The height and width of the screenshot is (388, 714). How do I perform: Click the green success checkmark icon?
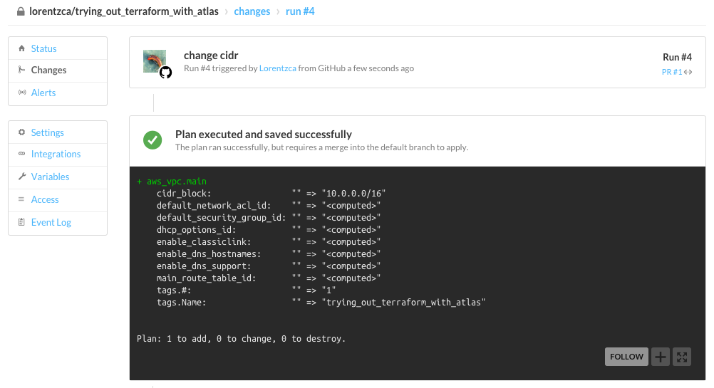(152, 140)
